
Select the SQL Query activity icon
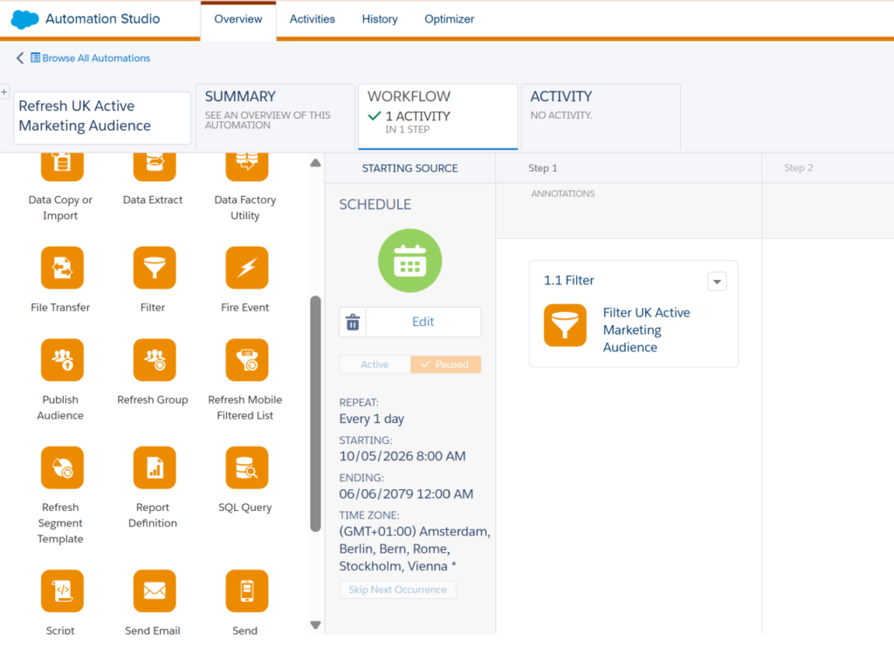246,467
